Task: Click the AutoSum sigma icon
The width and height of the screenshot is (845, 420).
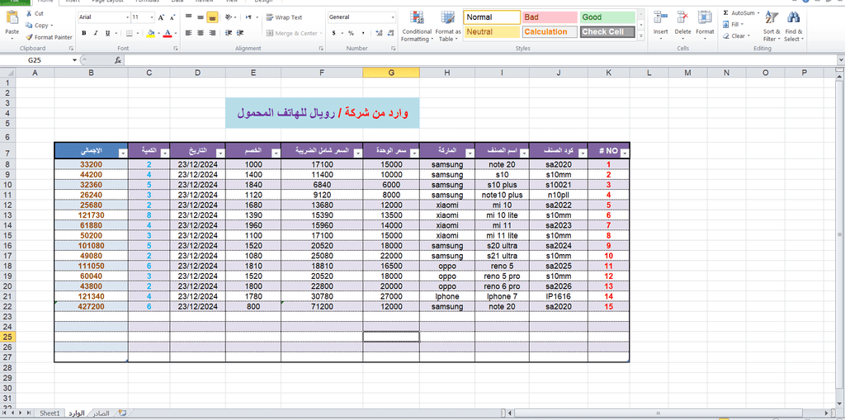Action: click(725, 13)
